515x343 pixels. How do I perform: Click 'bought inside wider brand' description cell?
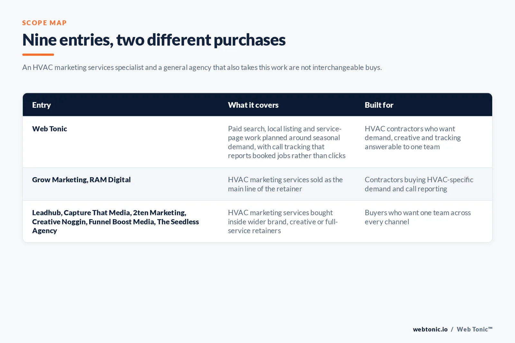pos(283,222)
